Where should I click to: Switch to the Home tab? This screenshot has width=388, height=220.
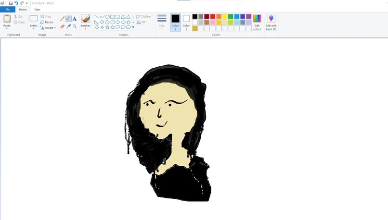(x=23, y=10)
